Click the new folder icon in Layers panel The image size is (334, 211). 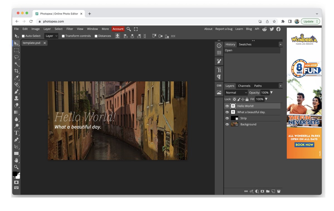[268, 191]
